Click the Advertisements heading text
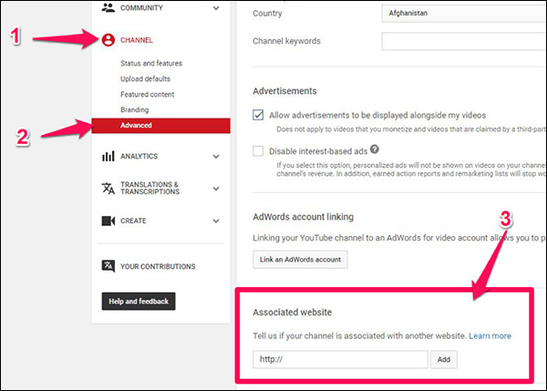 [x=284, y=91]
